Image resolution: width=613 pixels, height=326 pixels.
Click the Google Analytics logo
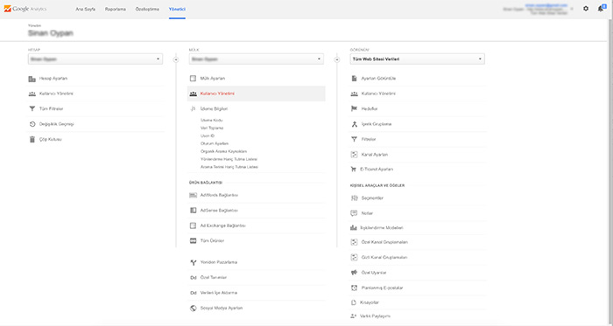(25, 9)
